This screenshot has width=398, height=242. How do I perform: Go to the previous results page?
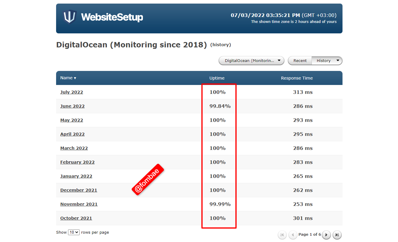(293, 235)
